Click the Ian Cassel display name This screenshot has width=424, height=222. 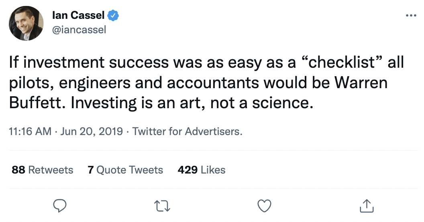click(x=78, y=16)
